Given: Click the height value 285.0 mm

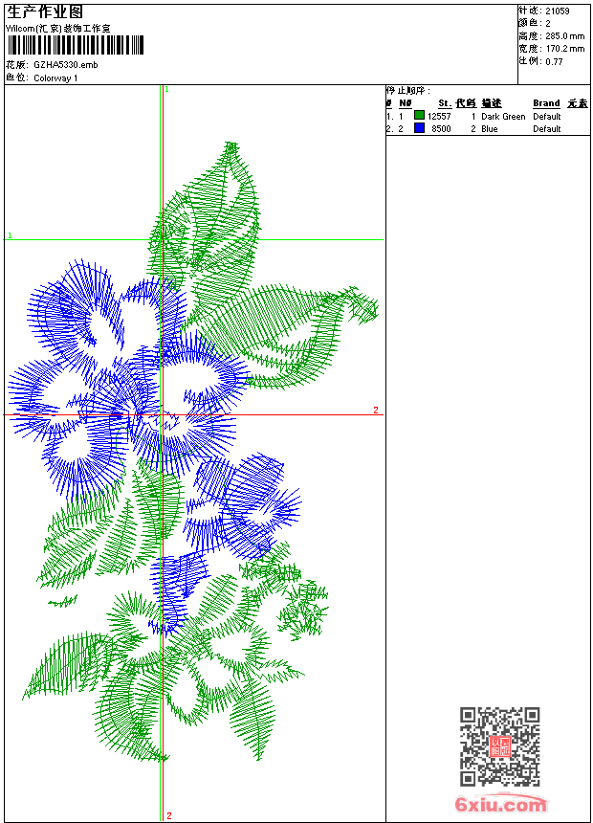Looking at the screenshot, I should coord(564,35).
